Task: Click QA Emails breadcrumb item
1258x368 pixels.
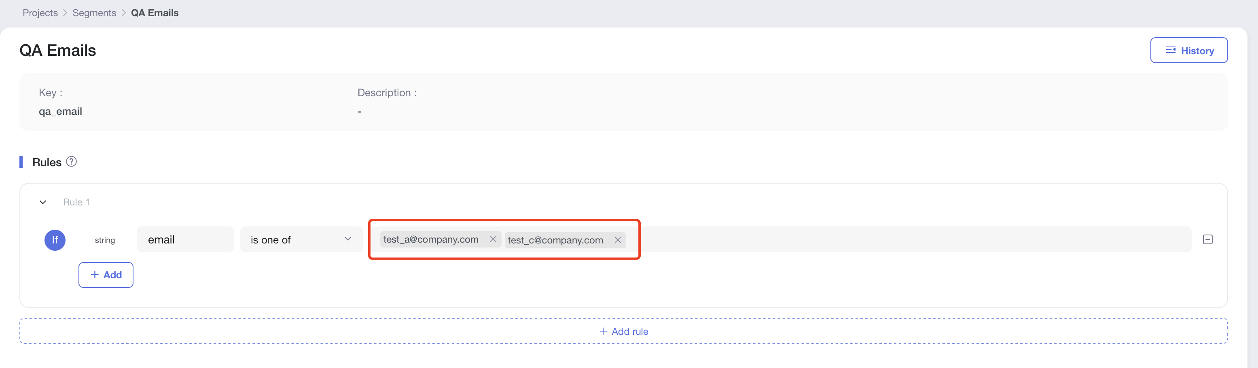Action: point(155,13)
